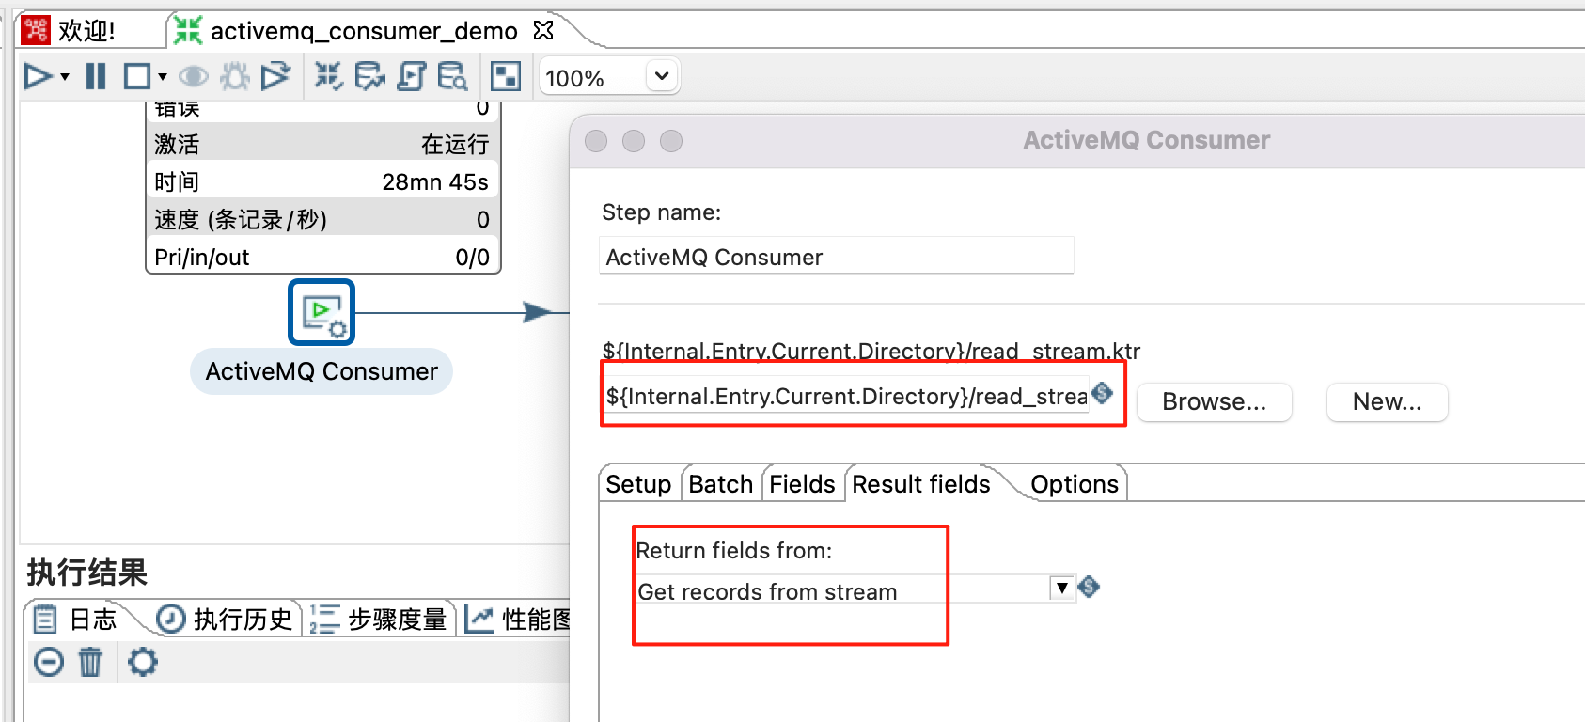Click the dialog's minimize button
This screenshot has height=722, width=1585.
point(634,141)
